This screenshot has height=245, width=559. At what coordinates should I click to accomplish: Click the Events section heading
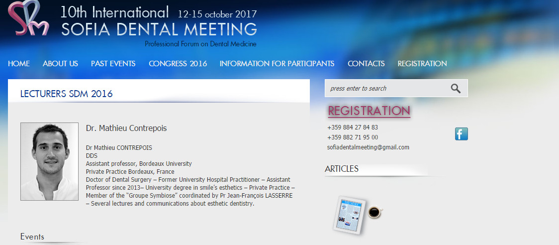32,237
